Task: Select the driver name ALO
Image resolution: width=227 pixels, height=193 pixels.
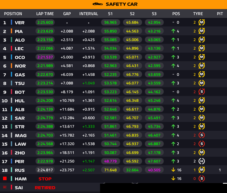Action: pos(20,40)
